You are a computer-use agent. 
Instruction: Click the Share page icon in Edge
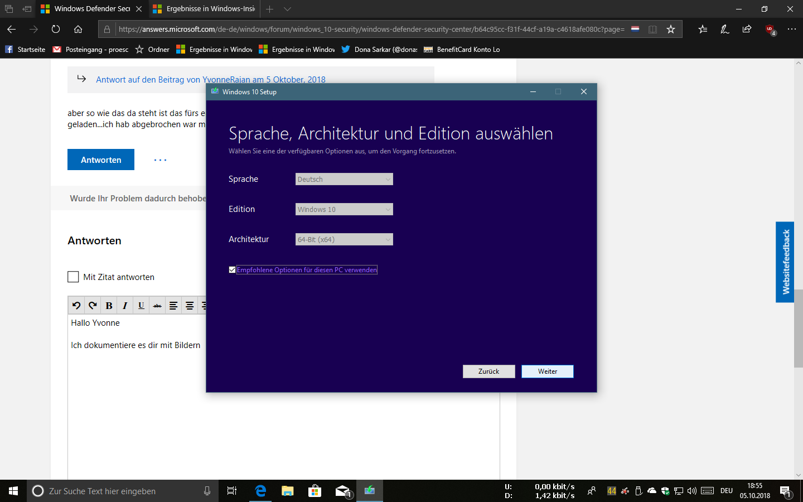[x=747, y=29]
